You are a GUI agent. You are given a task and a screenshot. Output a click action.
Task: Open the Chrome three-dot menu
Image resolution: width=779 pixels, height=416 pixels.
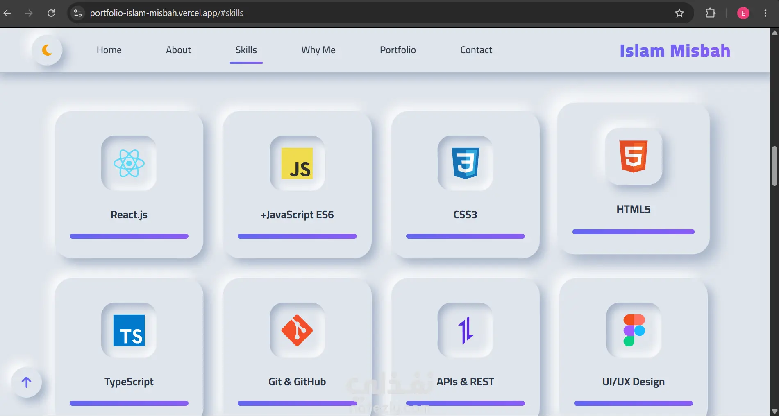click(x=765, y=13)
